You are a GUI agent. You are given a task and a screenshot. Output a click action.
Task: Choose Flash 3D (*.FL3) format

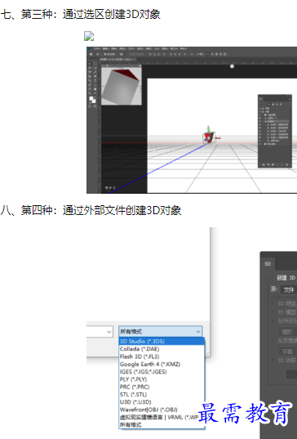(162, 356)
